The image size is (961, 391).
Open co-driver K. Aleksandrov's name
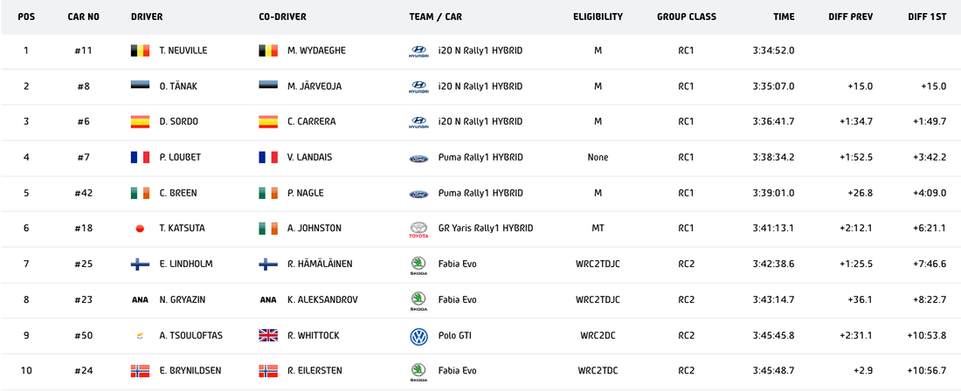(x=321, y=299)
